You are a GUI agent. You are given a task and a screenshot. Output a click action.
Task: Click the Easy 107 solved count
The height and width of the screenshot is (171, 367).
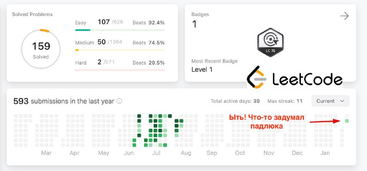(104, 22)
